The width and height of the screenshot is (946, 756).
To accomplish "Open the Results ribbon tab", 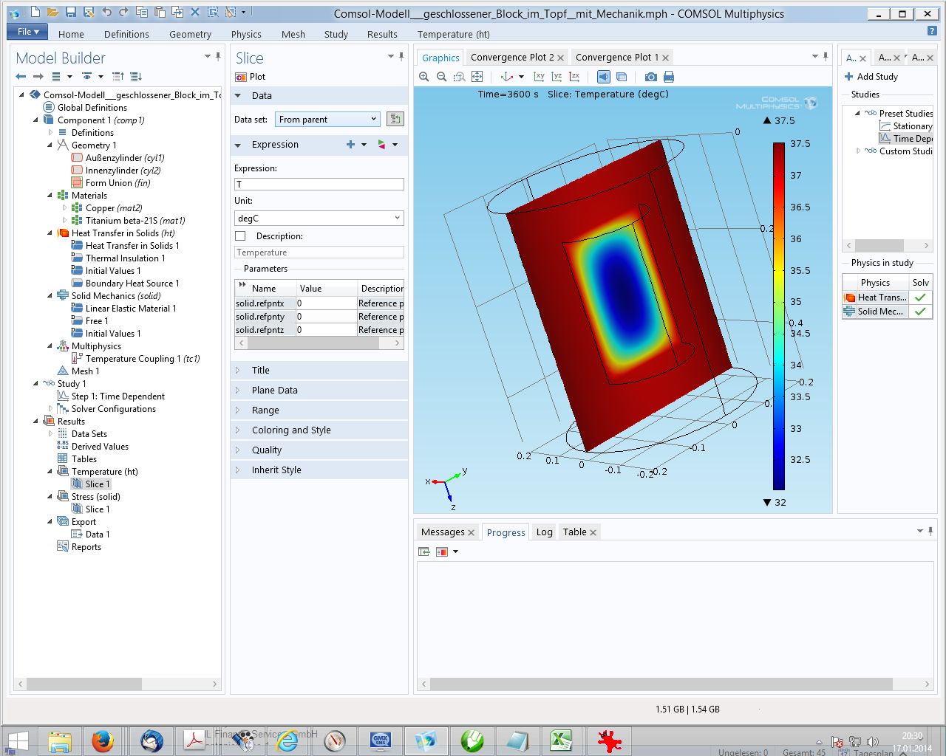I will click(x=382, y=34).
